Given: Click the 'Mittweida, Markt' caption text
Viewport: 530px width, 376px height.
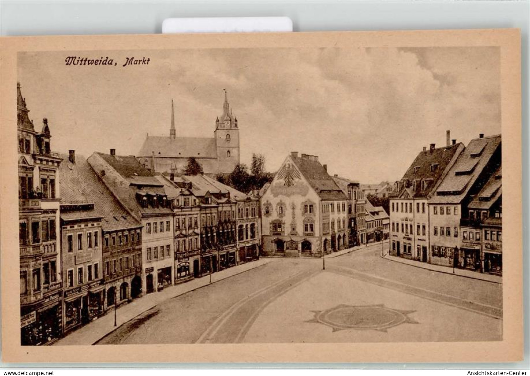Looking at the screenshot, I should coord(107,61).
